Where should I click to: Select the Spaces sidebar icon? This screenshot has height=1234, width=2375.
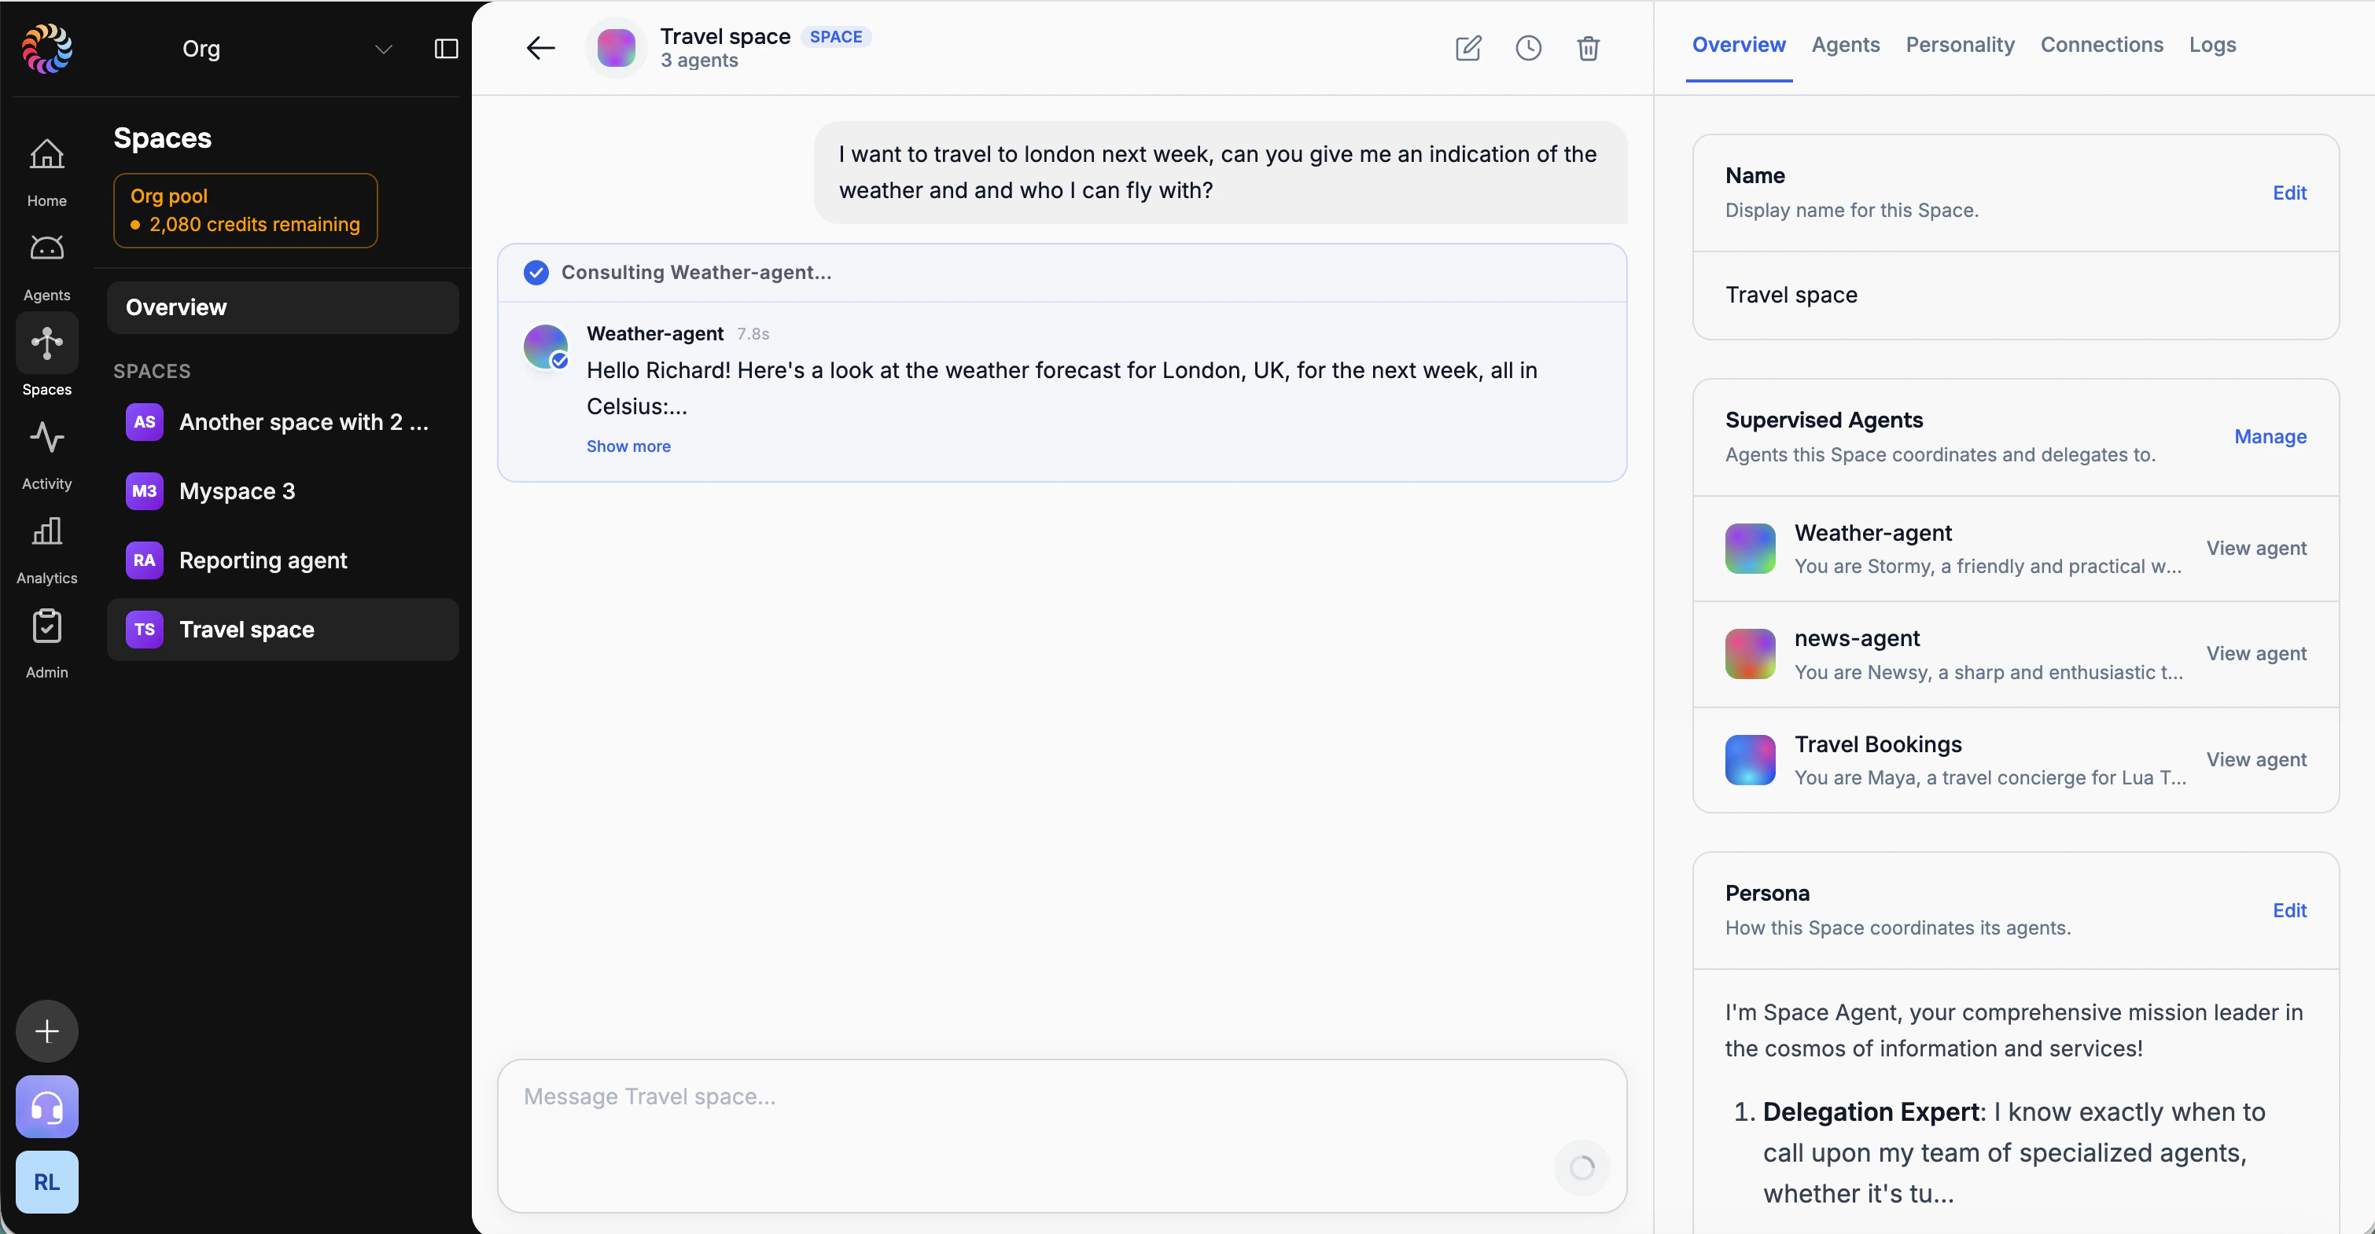click(x=47, y=343)
